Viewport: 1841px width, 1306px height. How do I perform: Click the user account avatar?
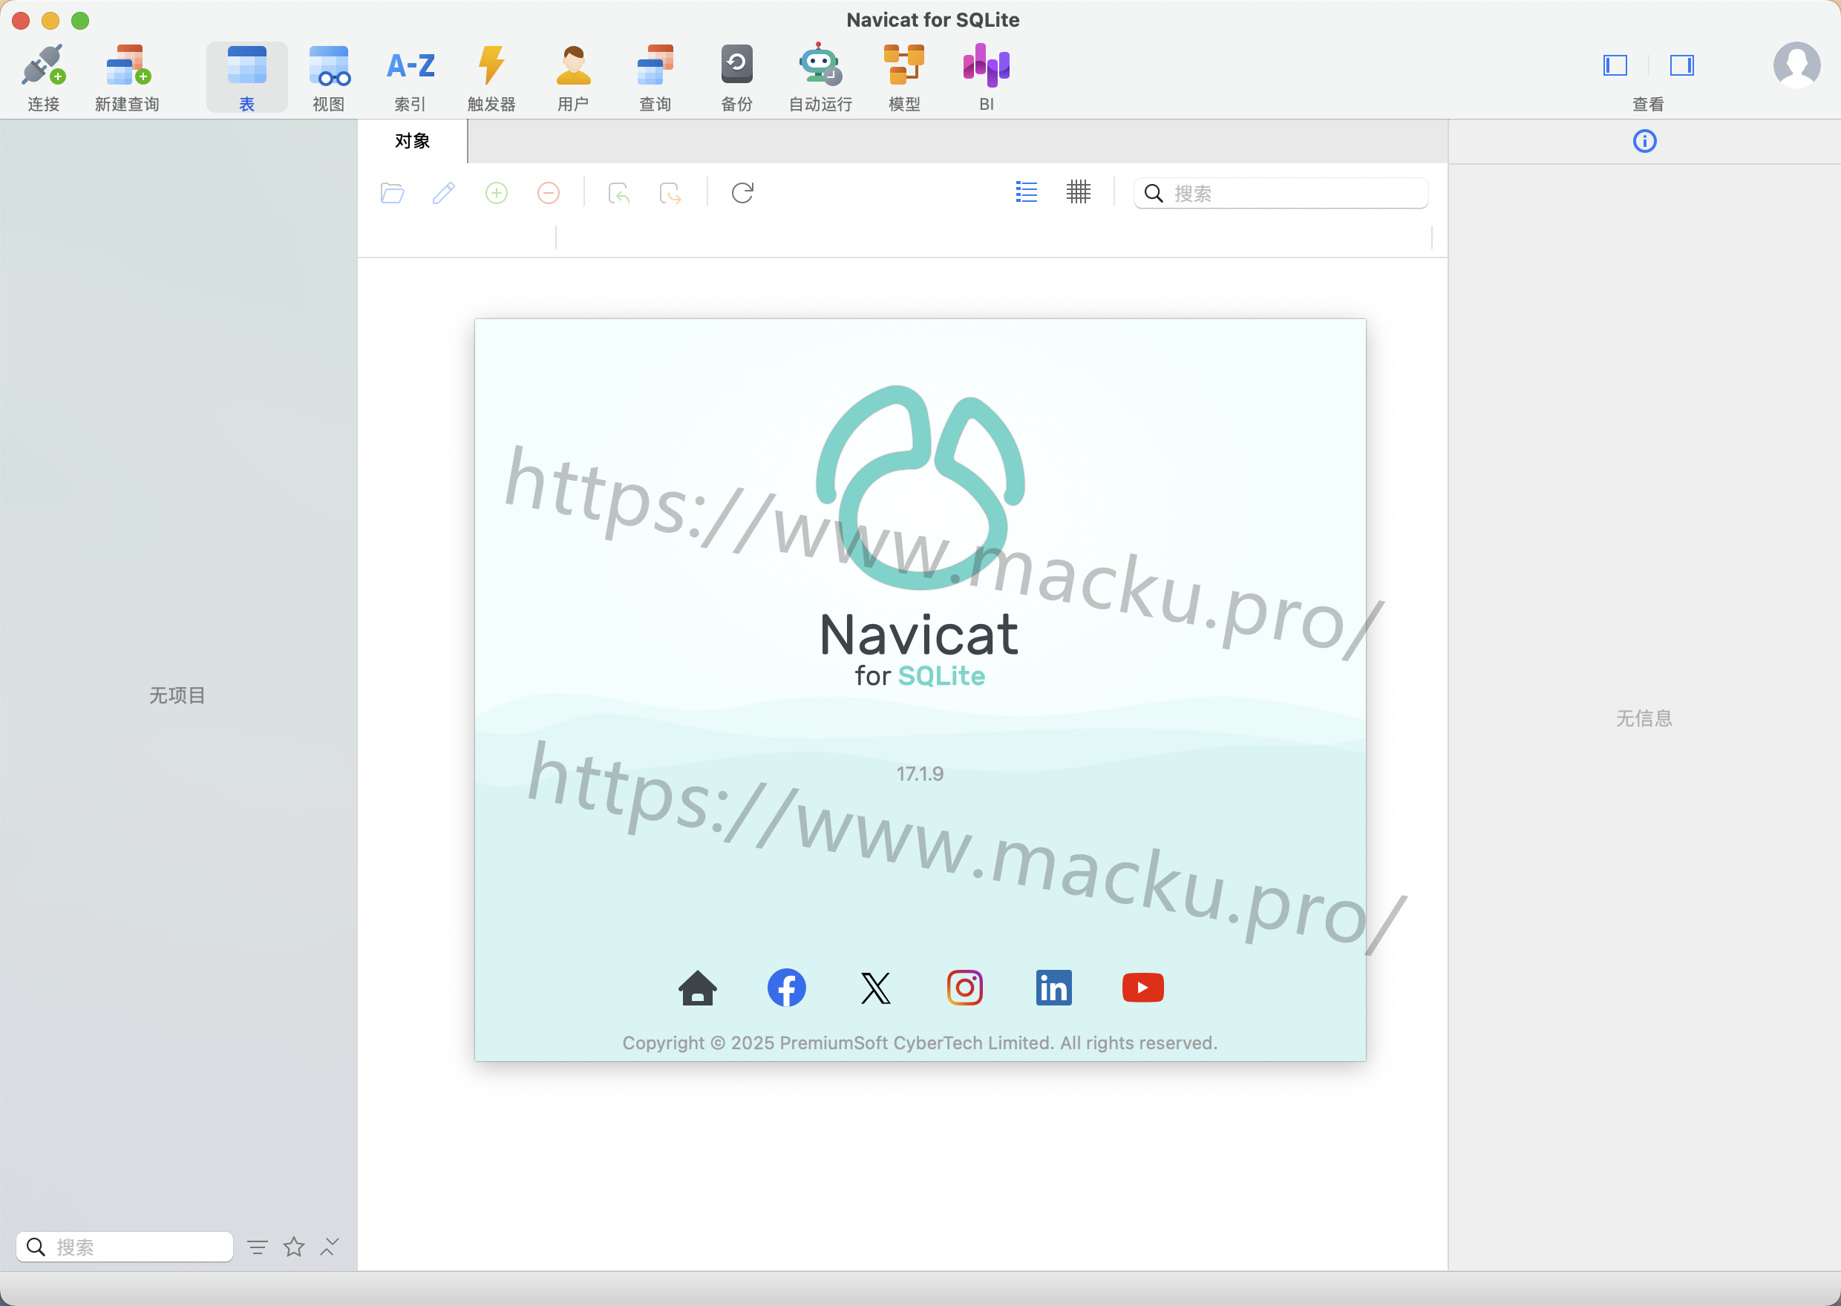(1796, 65)
